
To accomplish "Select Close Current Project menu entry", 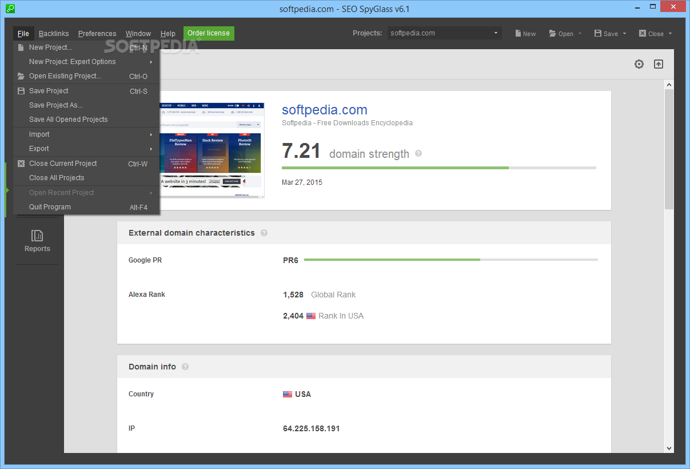I will click(86, 164).
